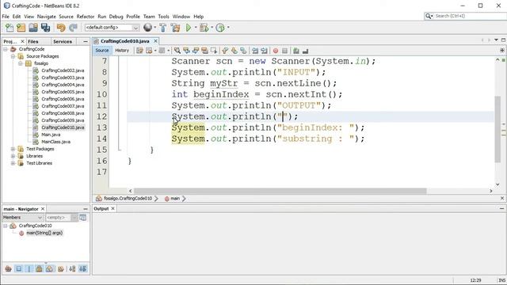Toggle Highlight Search in editor toolbar

tap(204, 51)
